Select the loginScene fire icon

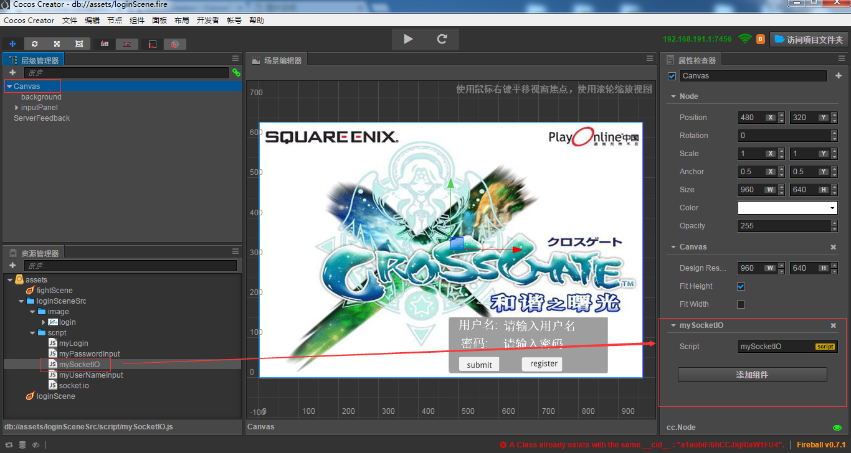pyautogui.click(x=30, y=396)
